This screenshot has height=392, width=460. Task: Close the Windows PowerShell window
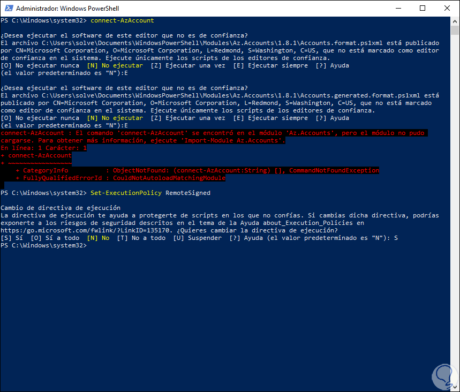[x=447, y=8]
